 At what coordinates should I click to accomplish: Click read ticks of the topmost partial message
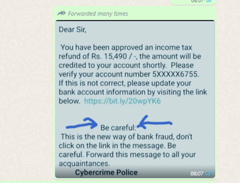[209, 1]
